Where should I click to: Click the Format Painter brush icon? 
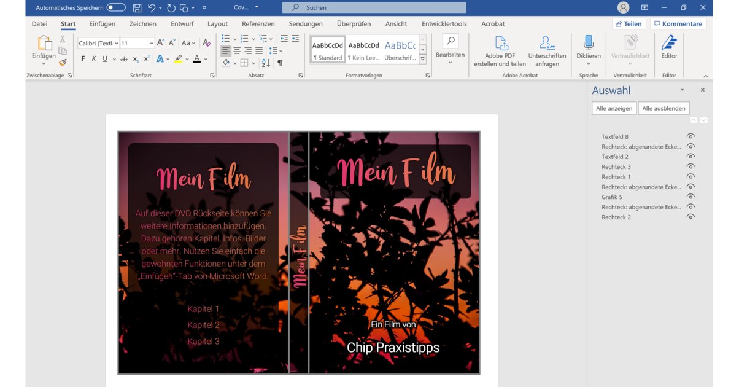63,62
